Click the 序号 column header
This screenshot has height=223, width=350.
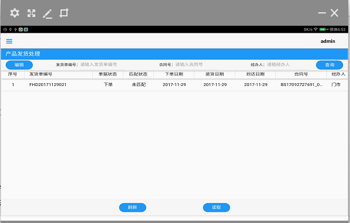pyautogui.click(x=12, y=74)
